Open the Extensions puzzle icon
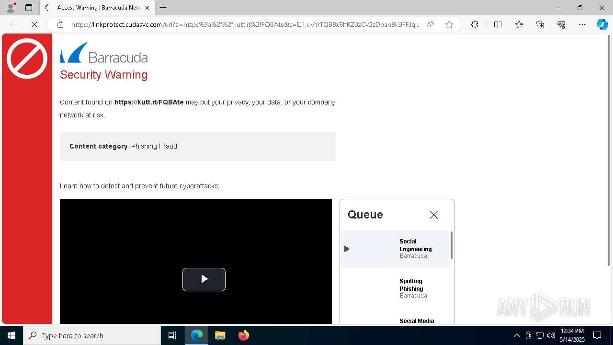Screen dimensions: 613x345 tap(475, 24)
